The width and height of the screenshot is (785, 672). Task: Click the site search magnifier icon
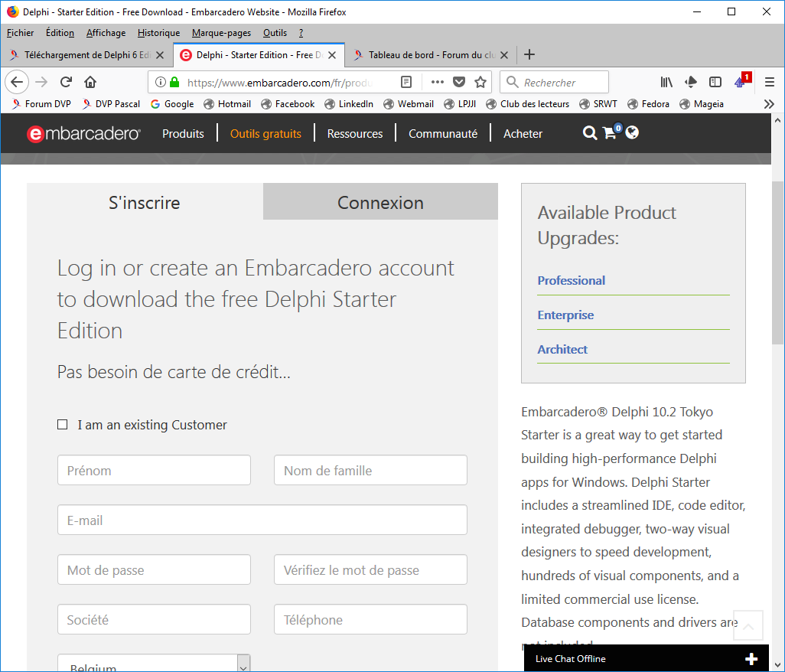click(x=589, y=133)
